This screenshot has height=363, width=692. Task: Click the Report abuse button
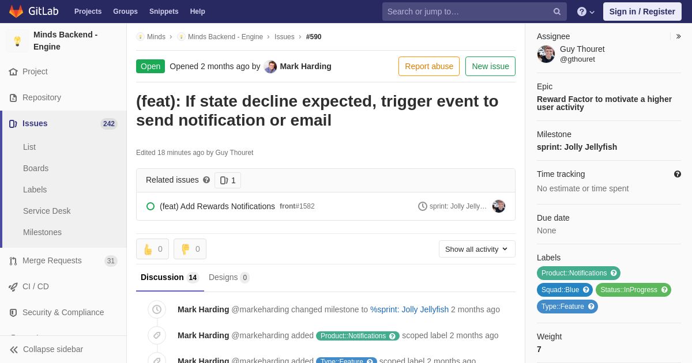click(x=429, y=66)
